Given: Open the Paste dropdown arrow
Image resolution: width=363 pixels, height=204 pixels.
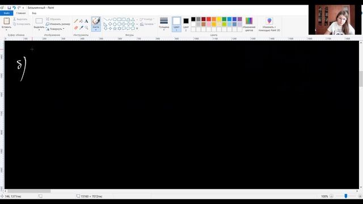Looking at the screenshot, I should point(6,30).
